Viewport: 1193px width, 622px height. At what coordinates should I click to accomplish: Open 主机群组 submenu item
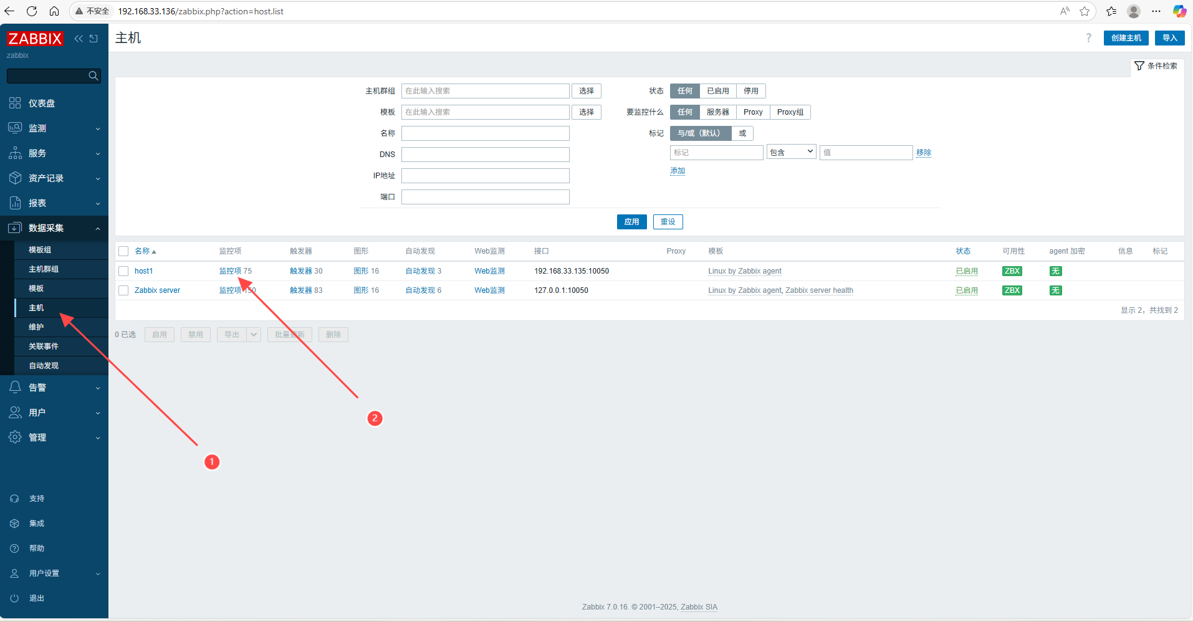[x=61, y=269]
